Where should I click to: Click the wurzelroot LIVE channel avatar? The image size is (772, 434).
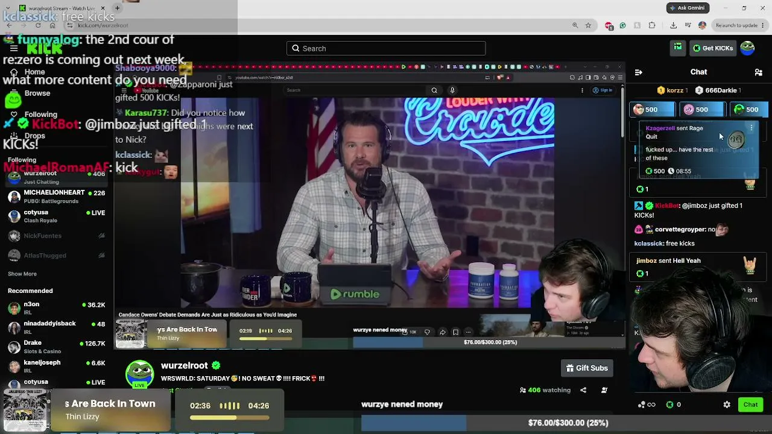(139, 374)
